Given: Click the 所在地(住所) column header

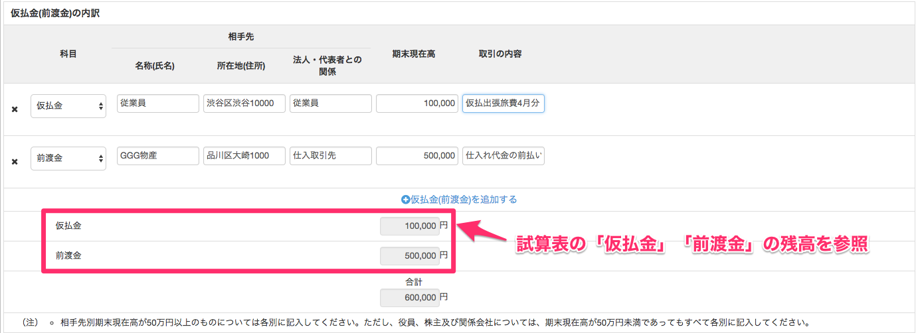Looking at the screenshot, I should coord(240,66).
